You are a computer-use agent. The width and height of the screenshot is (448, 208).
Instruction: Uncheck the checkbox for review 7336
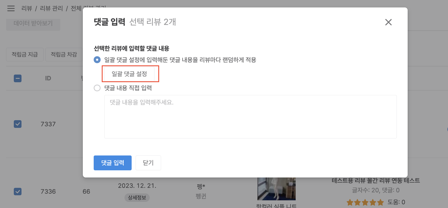18,192
